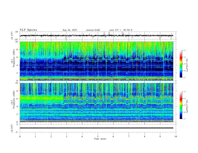Click time axis tick label "0"
The width and height of the screenshot is (198, 153).
pyautogui.click(x=20, y=136)
